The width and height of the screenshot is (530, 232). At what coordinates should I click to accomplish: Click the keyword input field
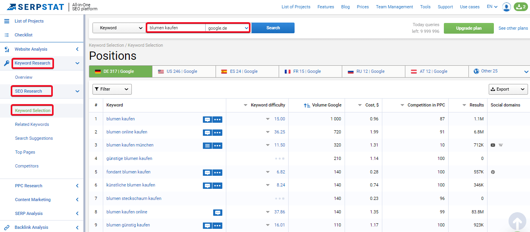[x=176, y=28]
